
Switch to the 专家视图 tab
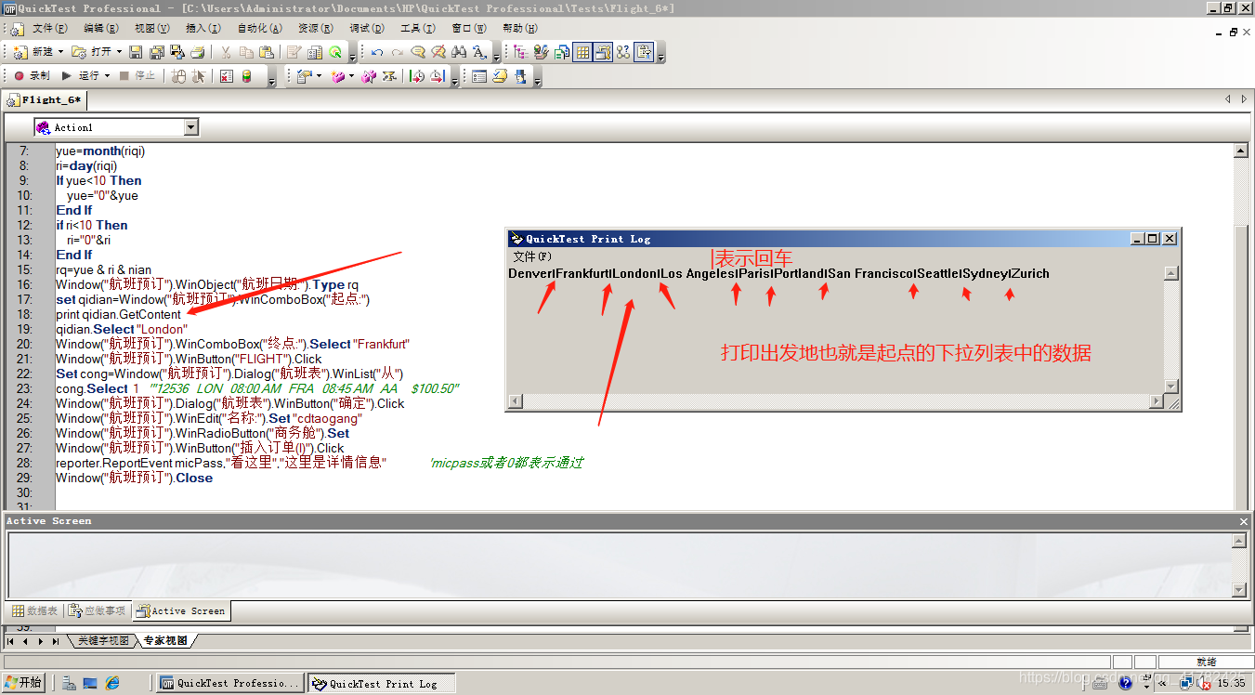165,641
